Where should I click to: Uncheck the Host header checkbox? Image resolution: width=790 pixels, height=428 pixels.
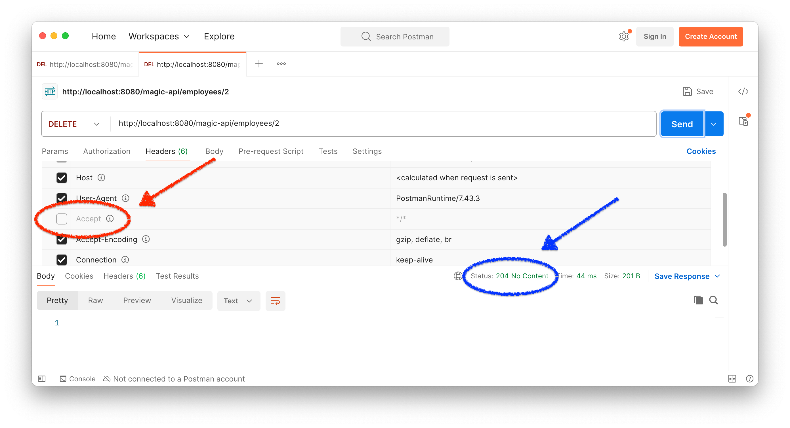point(62,178)
